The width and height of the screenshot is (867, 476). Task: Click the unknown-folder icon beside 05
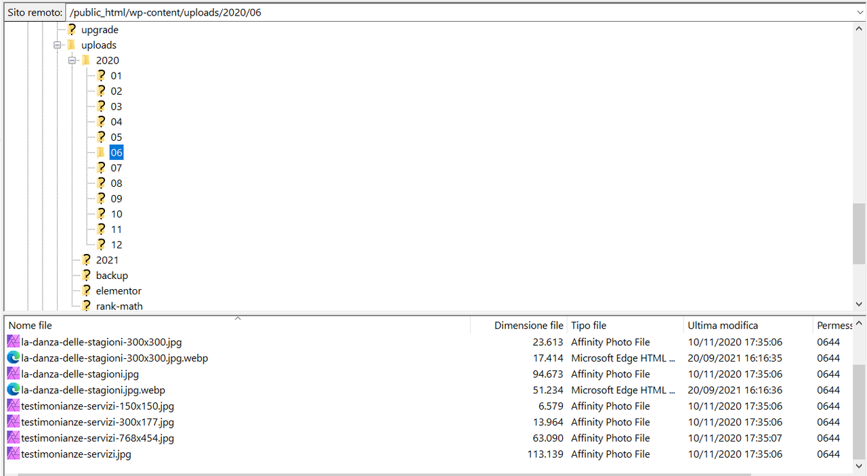pyautogui.click(x=101, y=137)
